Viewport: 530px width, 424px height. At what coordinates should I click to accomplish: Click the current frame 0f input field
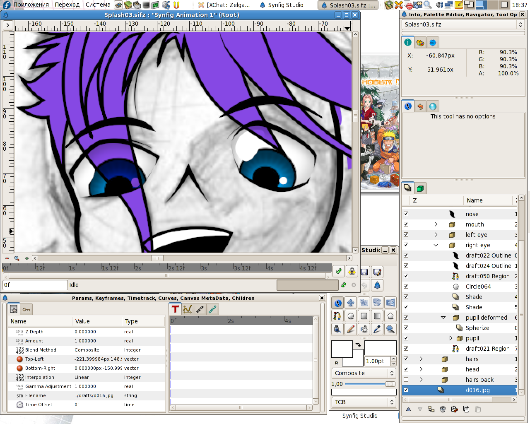[35, 285]
